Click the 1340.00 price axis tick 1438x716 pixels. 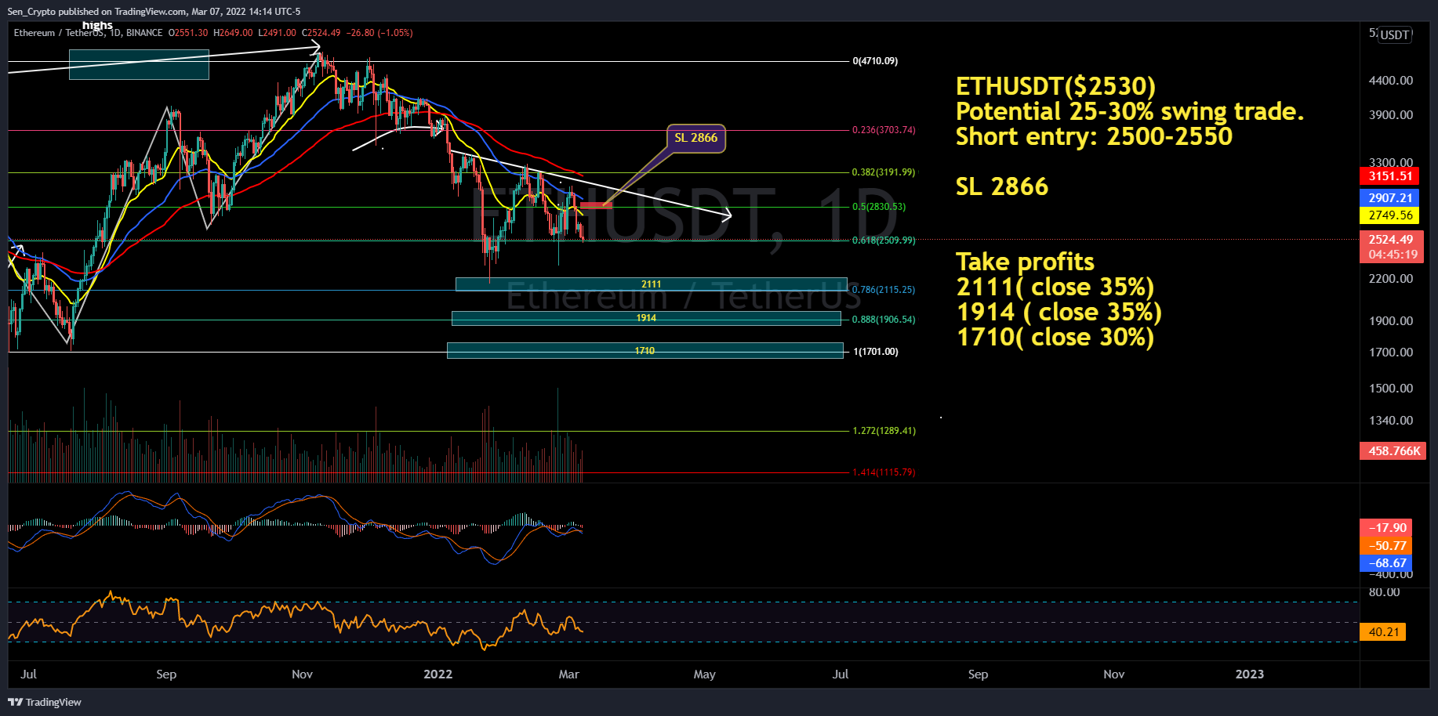click(x=1391, y=421)
